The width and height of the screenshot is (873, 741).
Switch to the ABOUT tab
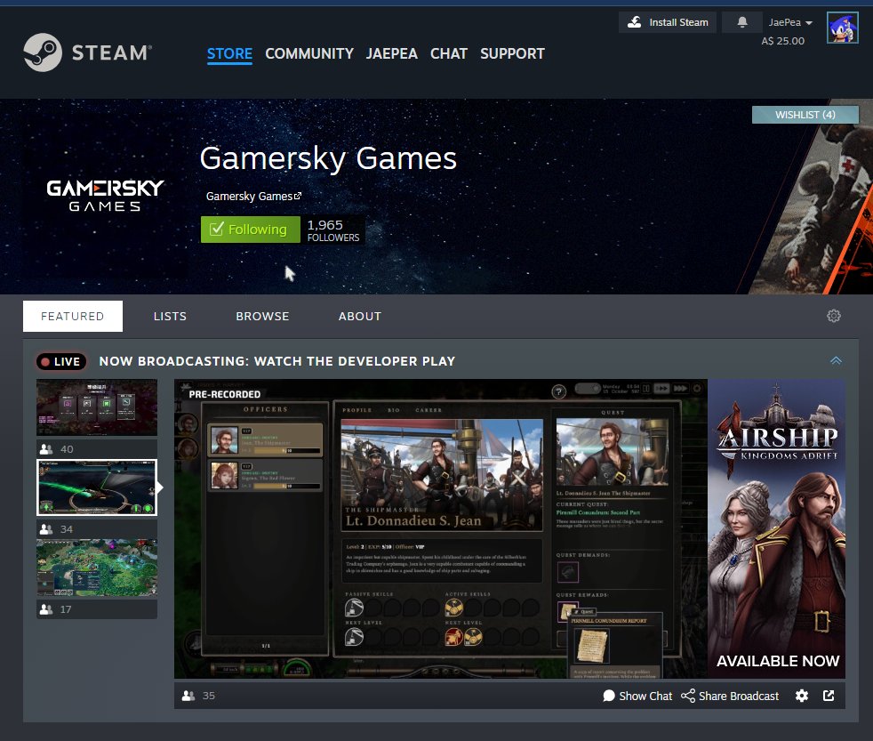tap(360, 316)
